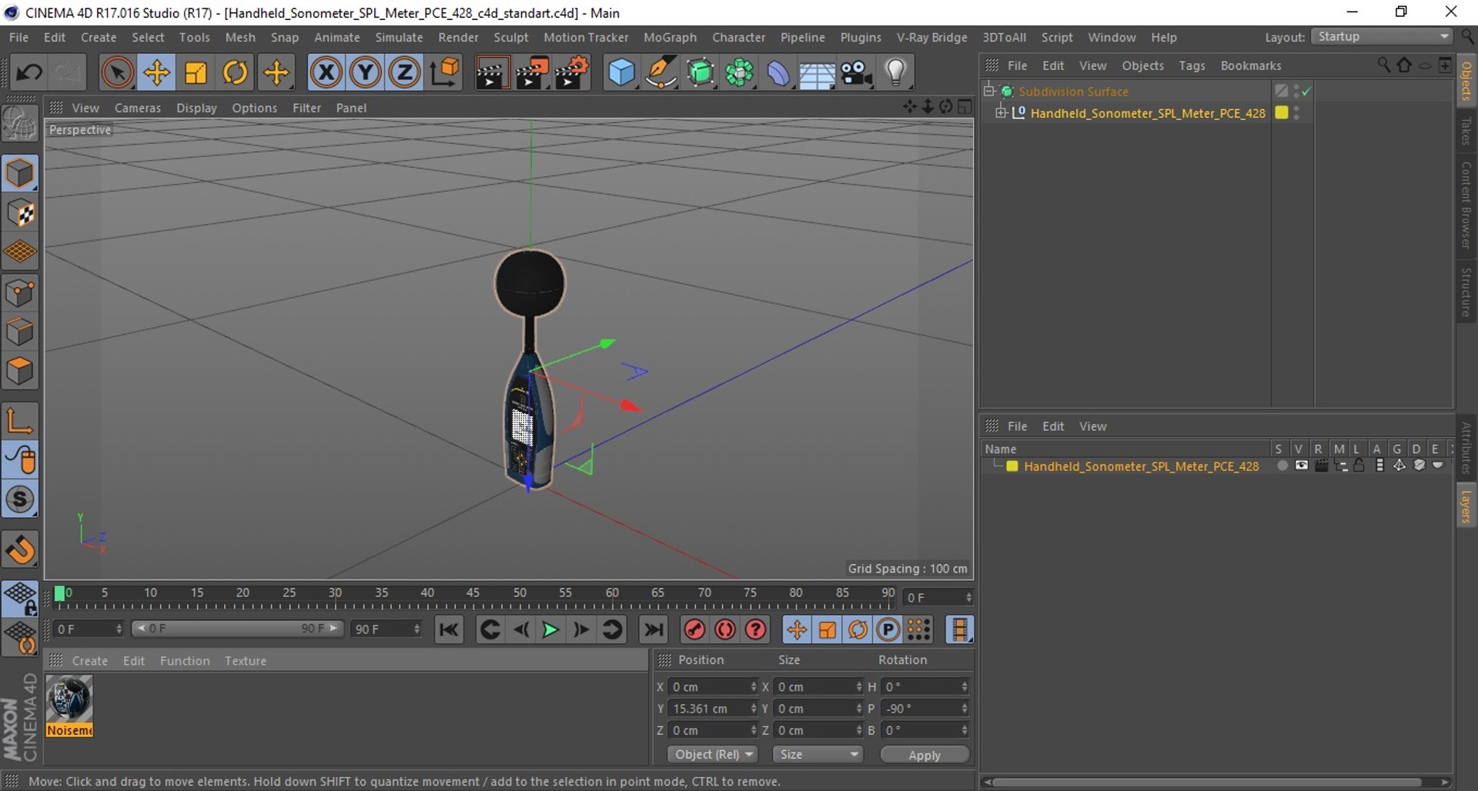Image resolution: width=1478 pixels, height=791 pixels.
Task: Click frame 45 on the timeline ruler
Action: (473, 593)
